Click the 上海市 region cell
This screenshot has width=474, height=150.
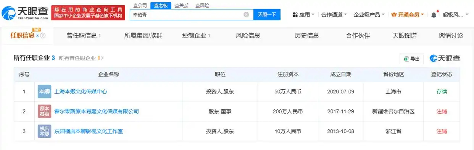[393, 92]
